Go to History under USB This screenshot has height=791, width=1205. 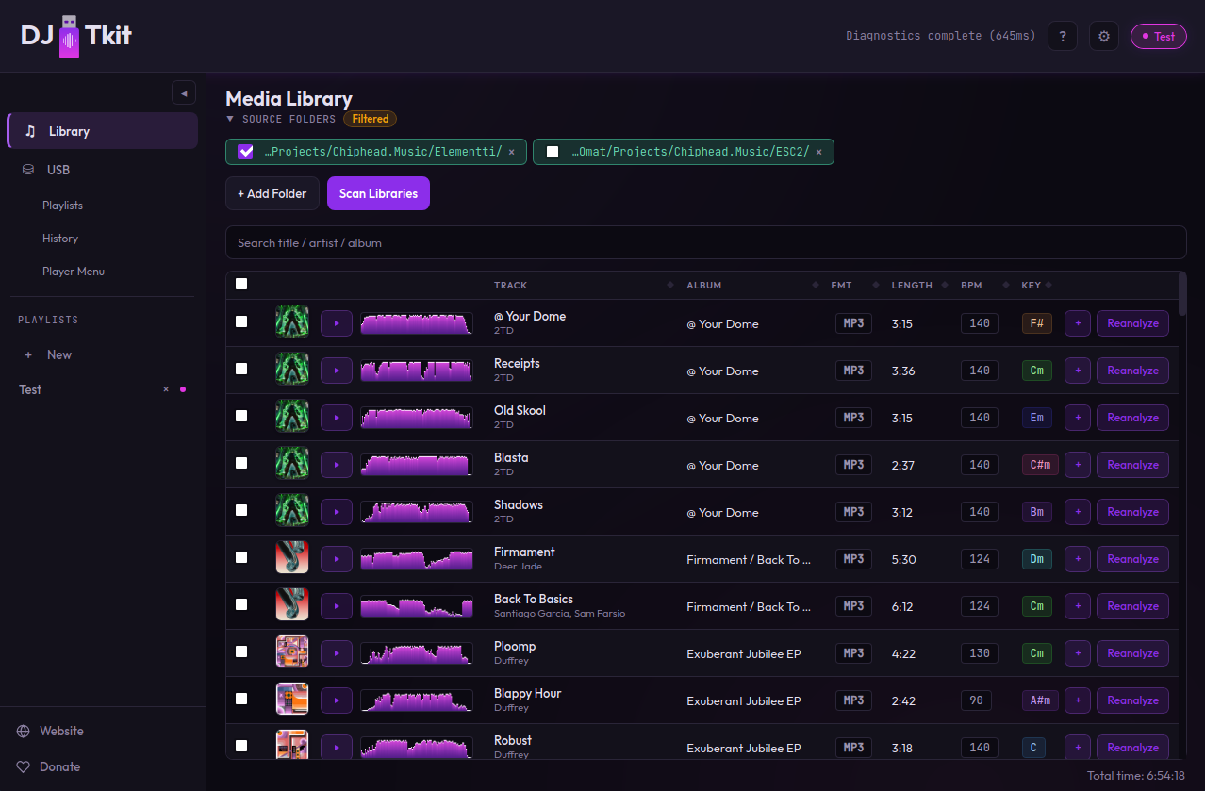(x=60, y=239)
